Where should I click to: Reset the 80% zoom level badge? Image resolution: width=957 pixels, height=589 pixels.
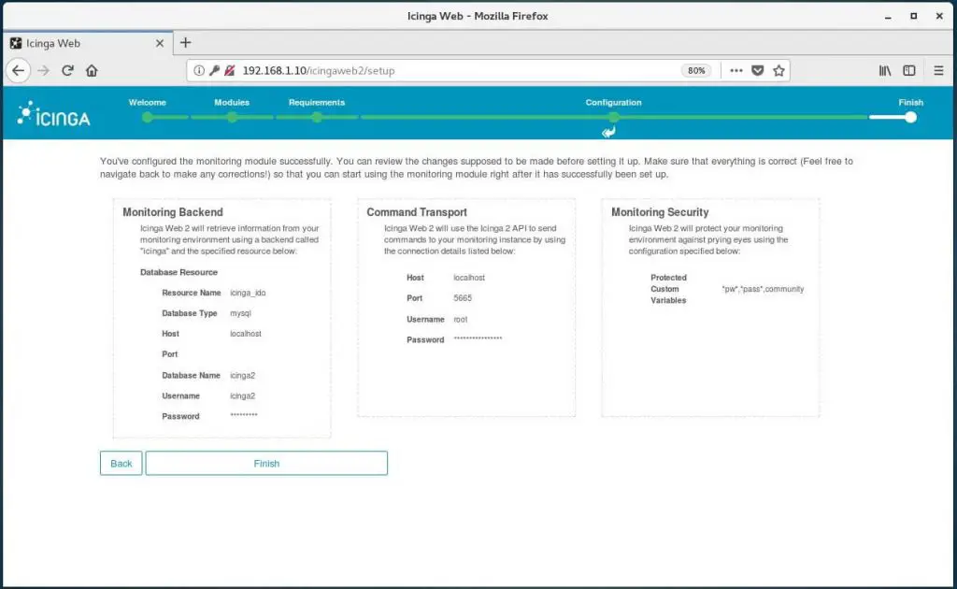pyautogui.click(x=695, y=71)
